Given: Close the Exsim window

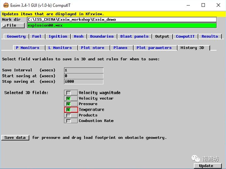Looking at the screenshot, I should pos(218,5).
